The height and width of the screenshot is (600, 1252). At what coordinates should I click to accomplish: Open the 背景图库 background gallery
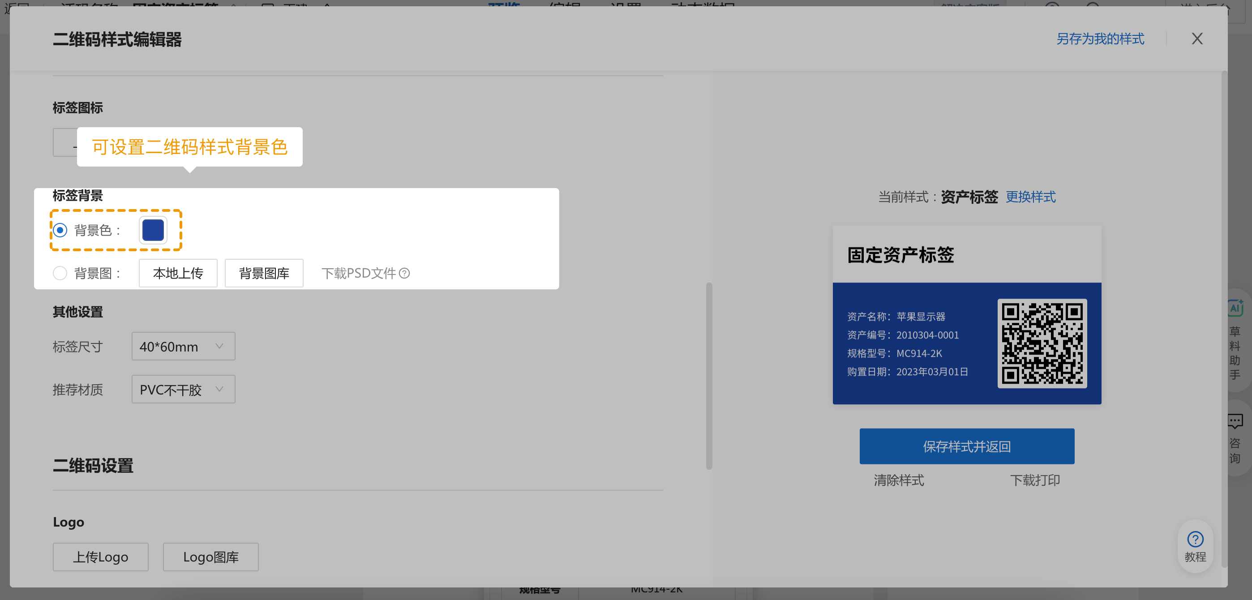point(264,273)
